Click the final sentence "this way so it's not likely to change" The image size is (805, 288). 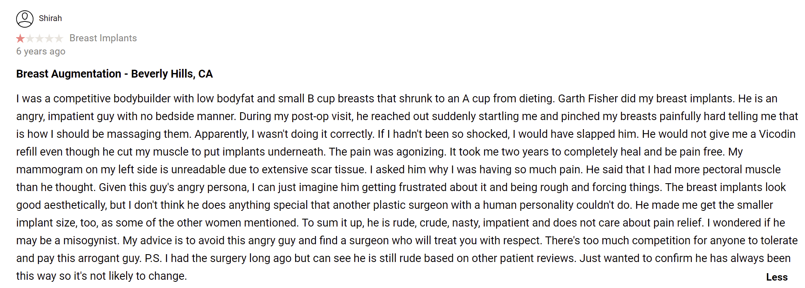[101, 276]
